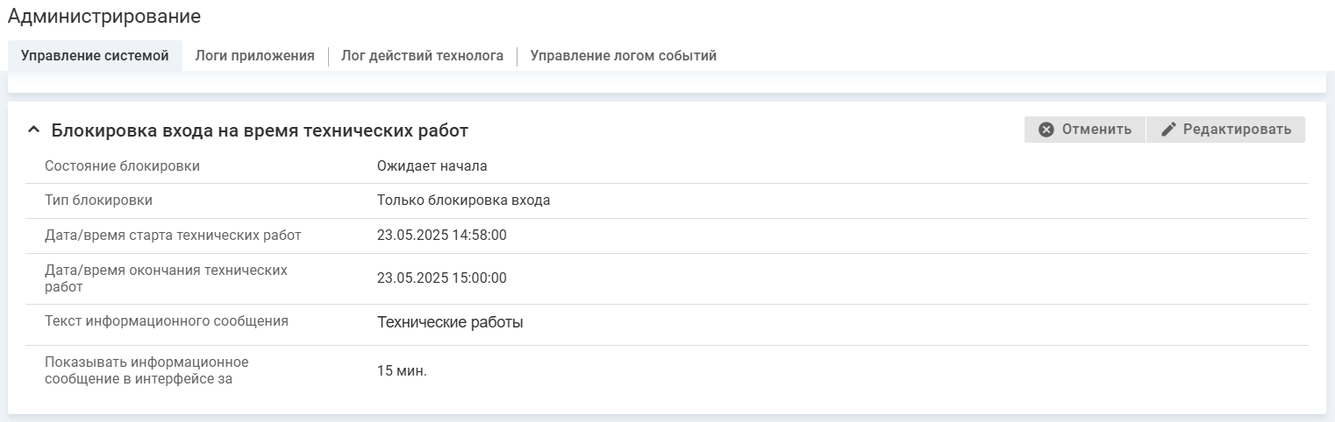Click the start time 23.05.2025 14:58:00
Viewport: 1335px width, 422px height.
[441, 235]
